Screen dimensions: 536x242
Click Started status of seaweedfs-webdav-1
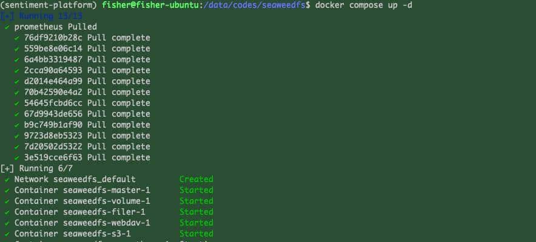point(196,223)
